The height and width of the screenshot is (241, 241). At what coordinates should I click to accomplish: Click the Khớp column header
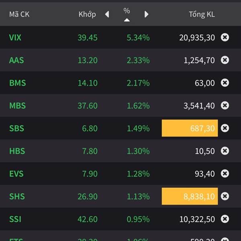coord(87,14)
